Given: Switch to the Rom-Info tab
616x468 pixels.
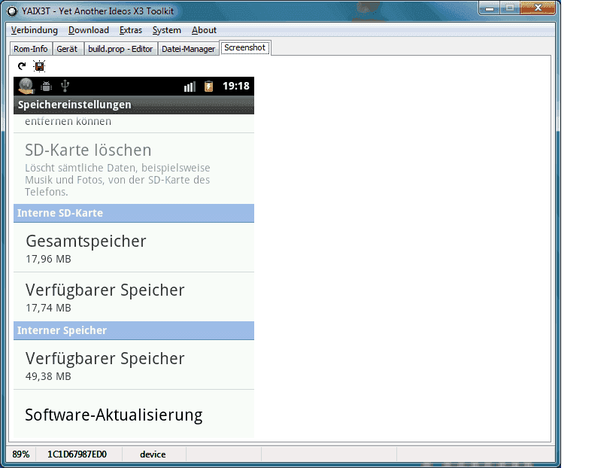Looking at the screenshot, I should tap(31, 49).
